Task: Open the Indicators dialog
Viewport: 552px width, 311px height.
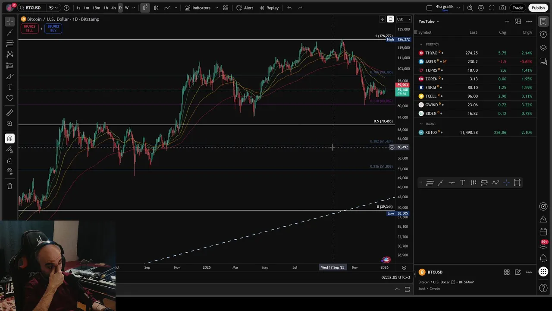Action: tap(198, 8)
